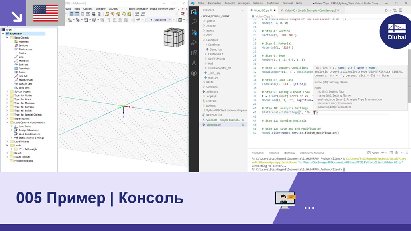Screen dimensions: 411x231
Task: Open run options dropdown next to play button
Action: [389, 10]
